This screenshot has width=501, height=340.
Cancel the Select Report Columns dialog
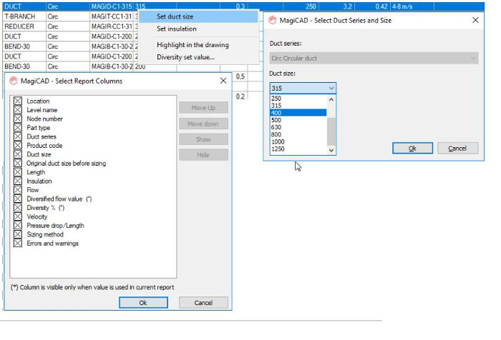click(203, 303)
